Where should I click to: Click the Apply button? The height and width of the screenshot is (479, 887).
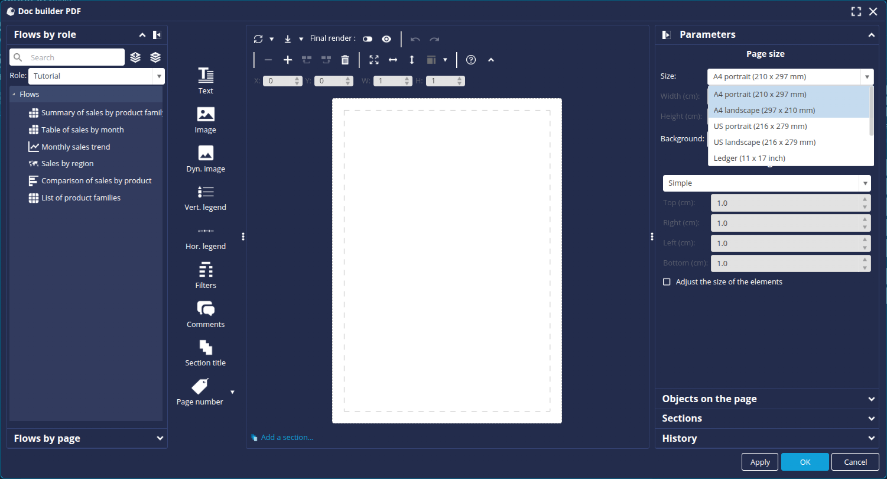759,462
